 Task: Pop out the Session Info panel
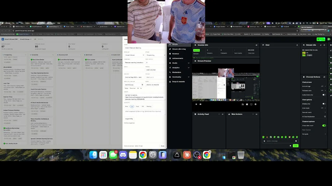(x=257, y=45)
